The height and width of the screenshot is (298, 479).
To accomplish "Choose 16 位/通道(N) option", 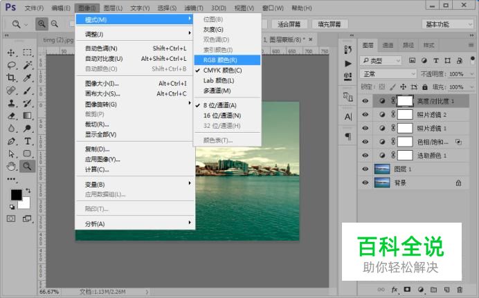I will click(227, 115).
